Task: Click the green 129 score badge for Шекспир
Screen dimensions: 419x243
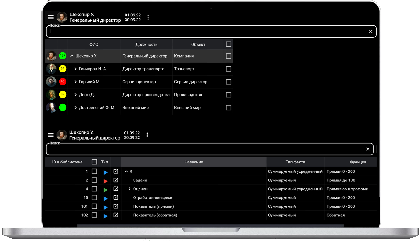Action: (63, 56)
